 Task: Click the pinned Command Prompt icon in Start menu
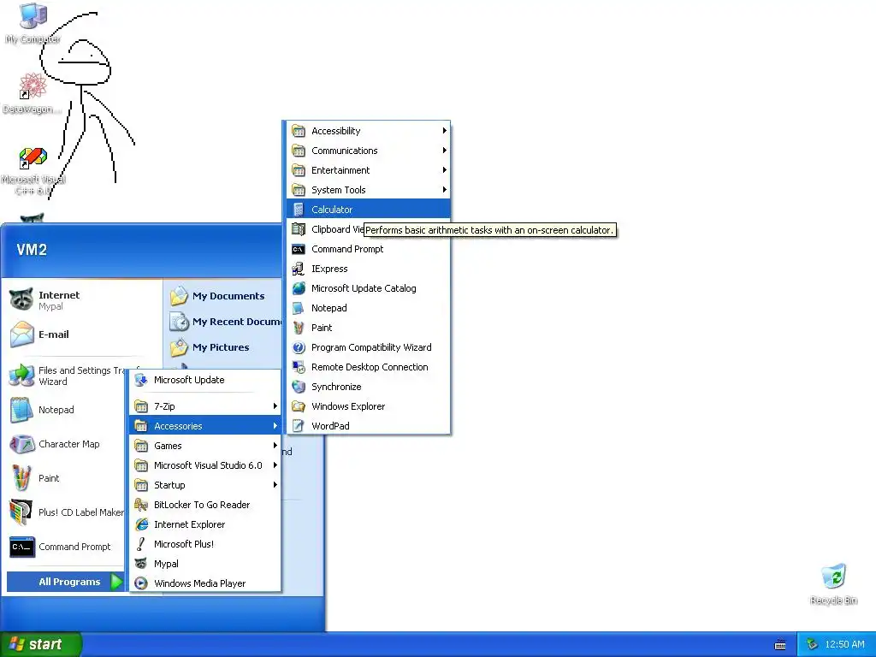[x=21, y=547]
